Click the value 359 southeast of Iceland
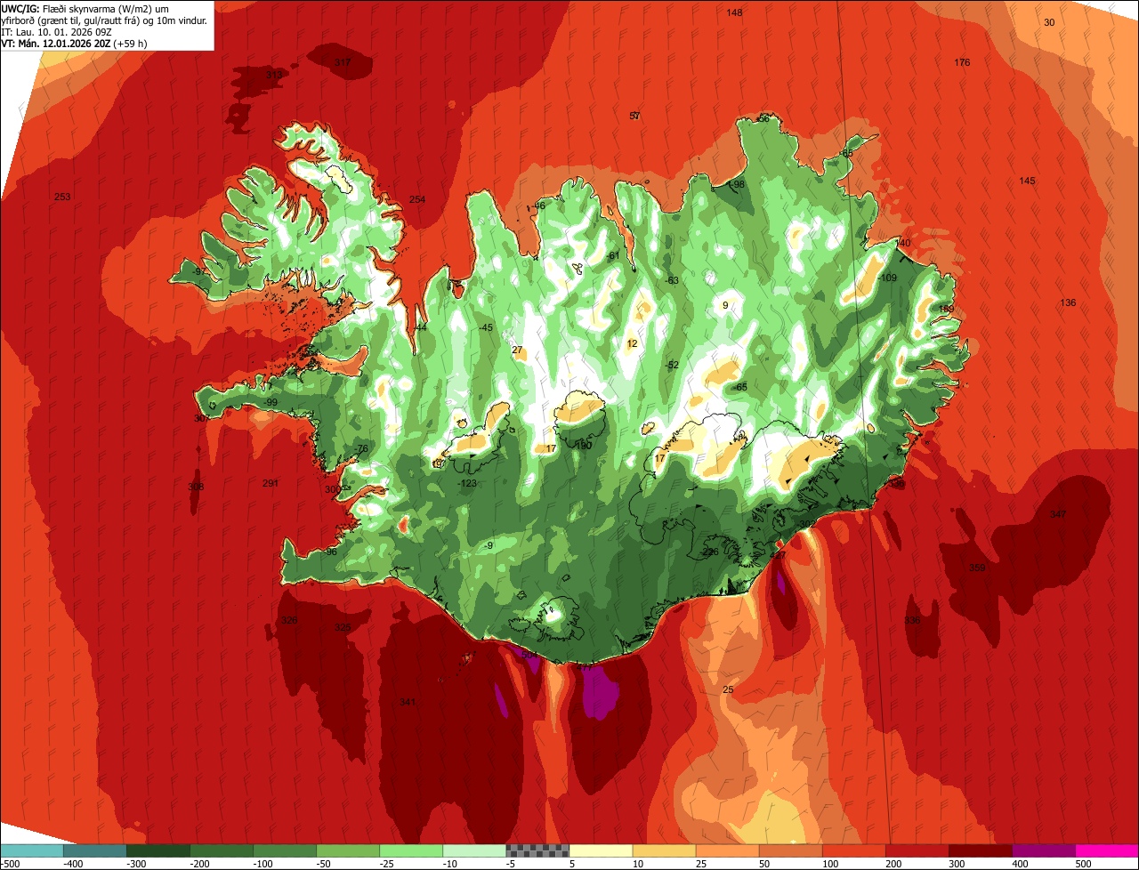 point(977,568)
